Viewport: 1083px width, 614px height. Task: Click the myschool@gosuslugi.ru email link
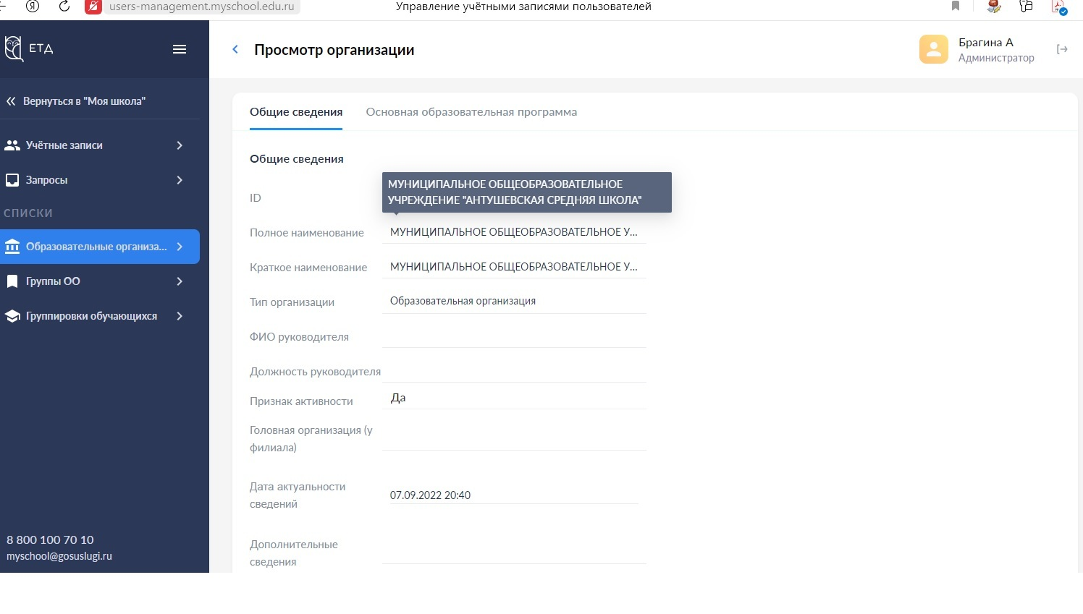[x=59, y=556]
